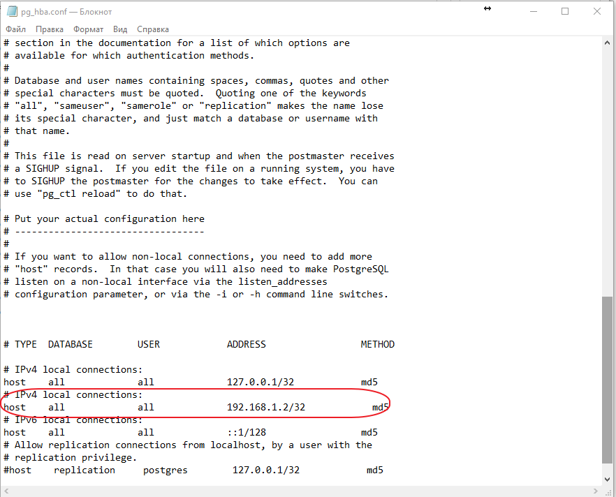Open the Формат menu
Viewport: 616px width, 497px height.
point(88,29)
